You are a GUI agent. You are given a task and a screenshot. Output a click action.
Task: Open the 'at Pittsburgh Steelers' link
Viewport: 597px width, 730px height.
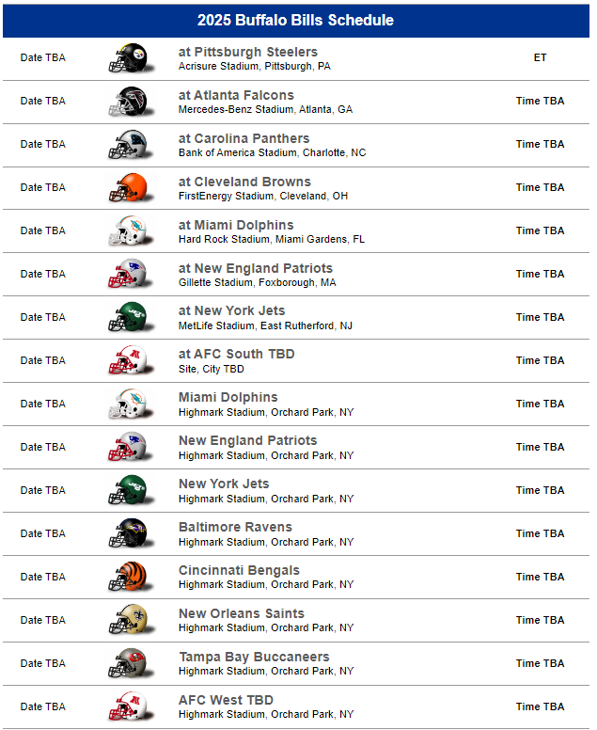(x=248, y=52)
